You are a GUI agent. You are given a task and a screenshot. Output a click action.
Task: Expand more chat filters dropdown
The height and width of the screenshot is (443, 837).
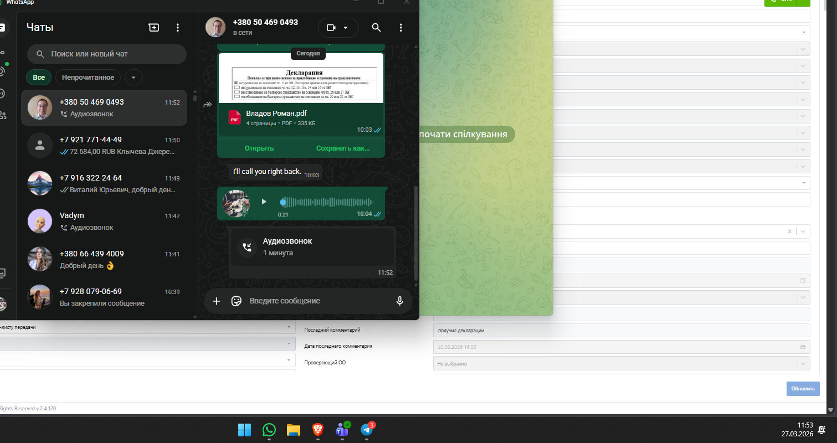click(133, 78)
